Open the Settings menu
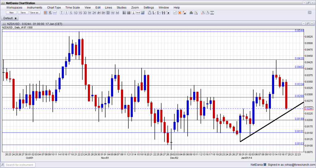Viewport: 316px width, 168px height. click(x=149, y=7)
